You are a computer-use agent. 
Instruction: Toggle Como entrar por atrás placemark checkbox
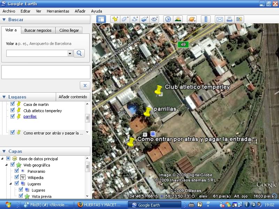pos(13,132)
